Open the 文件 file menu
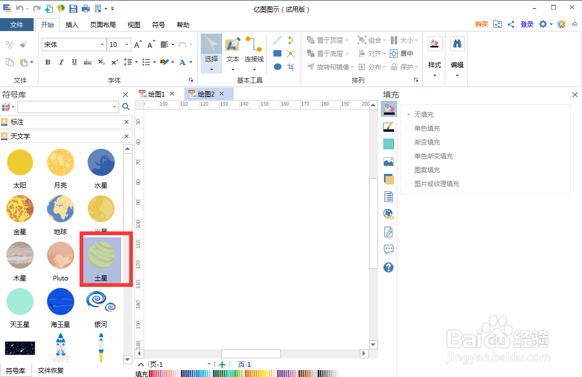The width and height of the screenshot is (582, 377). click(17, 25)
